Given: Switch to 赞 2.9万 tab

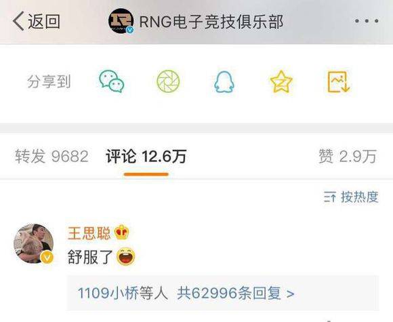Looking at the screenshot, I should tap(348, 156).
